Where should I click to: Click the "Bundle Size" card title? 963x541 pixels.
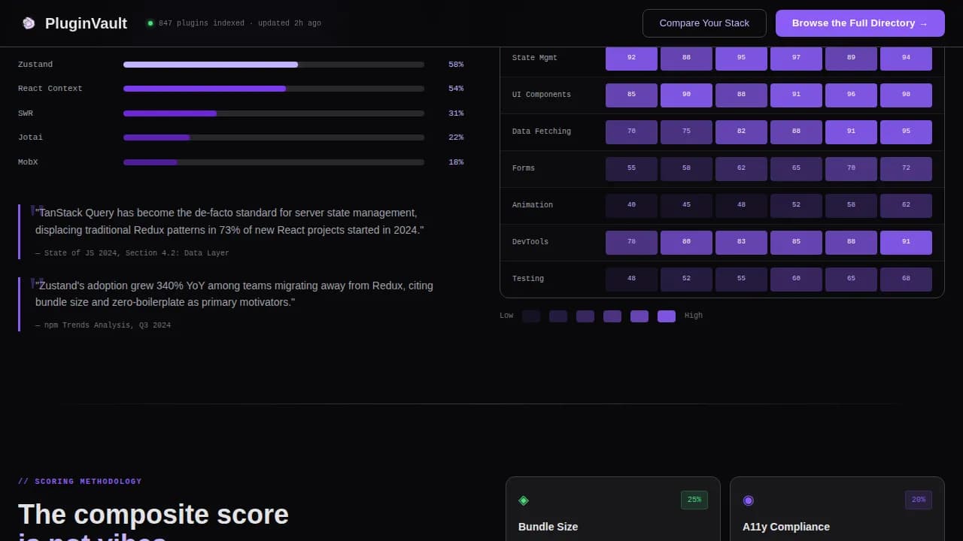pyautogui.click(x=548, y=527)
